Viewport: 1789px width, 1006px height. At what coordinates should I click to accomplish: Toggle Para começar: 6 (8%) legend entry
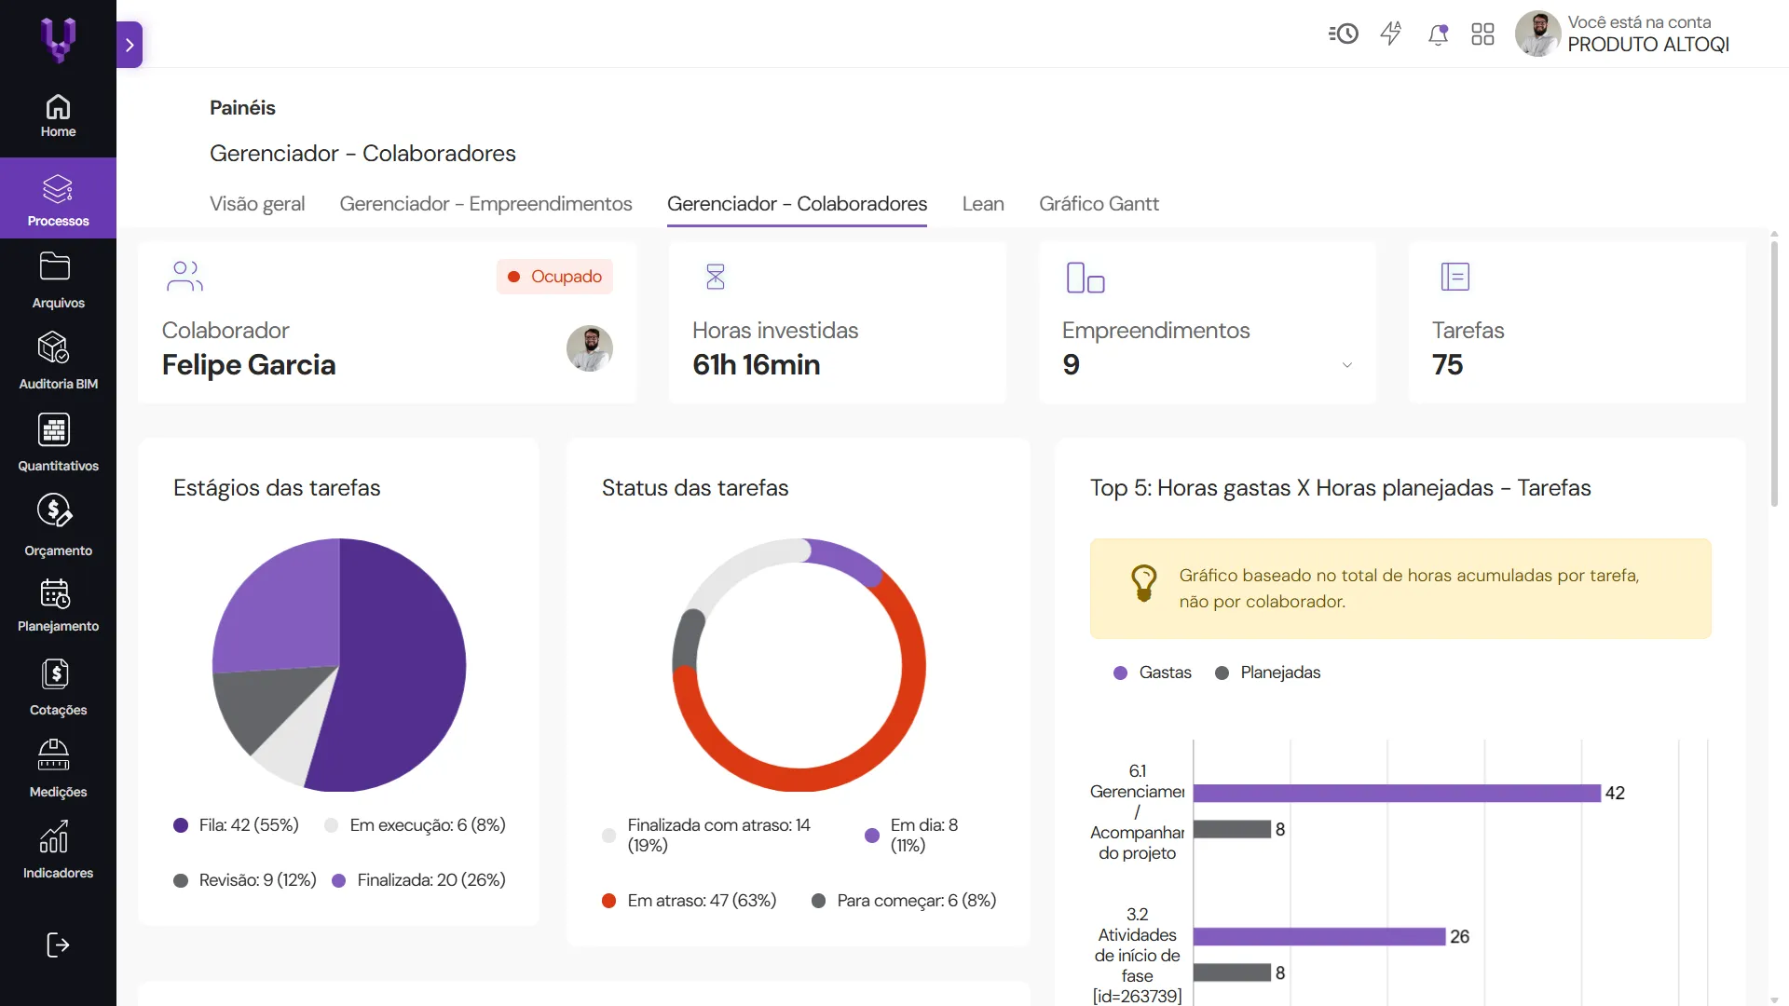[904, 901]
